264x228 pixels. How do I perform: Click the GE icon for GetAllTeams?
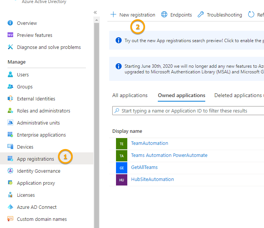click(x=122, y=168)
